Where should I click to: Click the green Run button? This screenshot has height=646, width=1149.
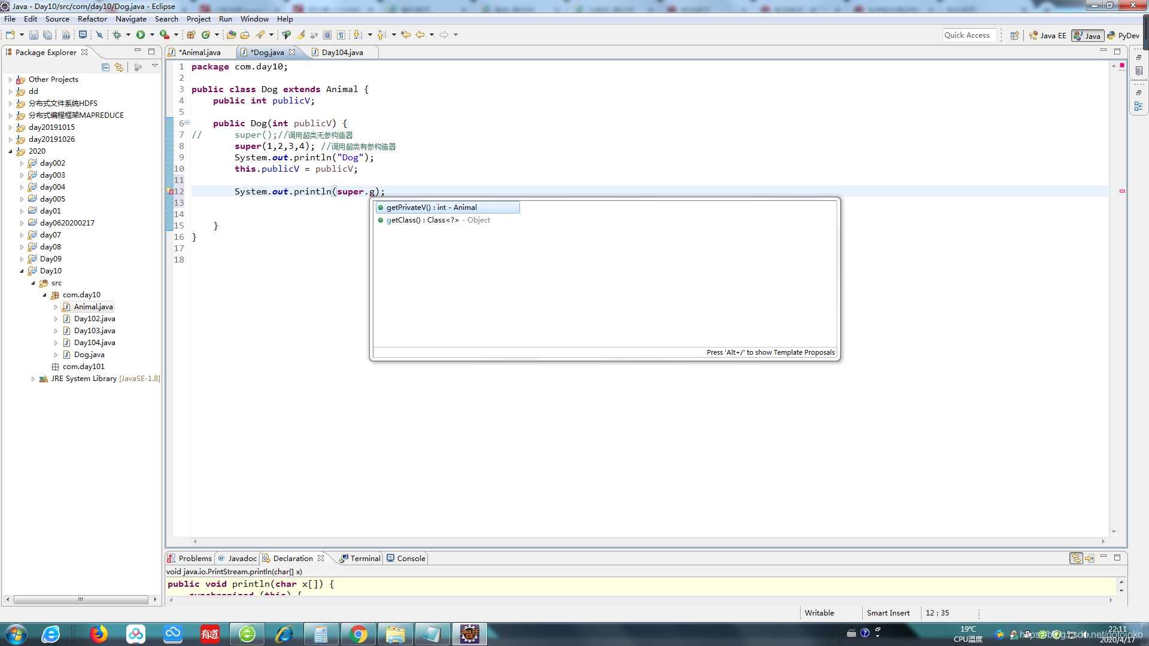point(141,35)
